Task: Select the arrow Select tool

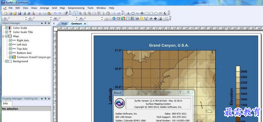Action: pyautogui.click(x=76, y=13)
